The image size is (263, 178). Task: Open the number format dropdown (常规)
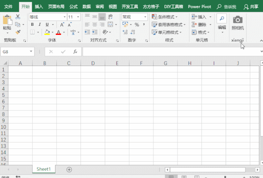145,17
